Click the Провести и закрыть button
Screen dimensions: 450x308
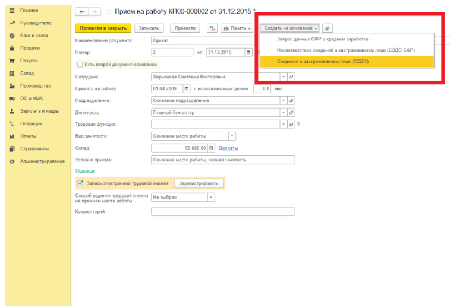[x=103, y=28]
